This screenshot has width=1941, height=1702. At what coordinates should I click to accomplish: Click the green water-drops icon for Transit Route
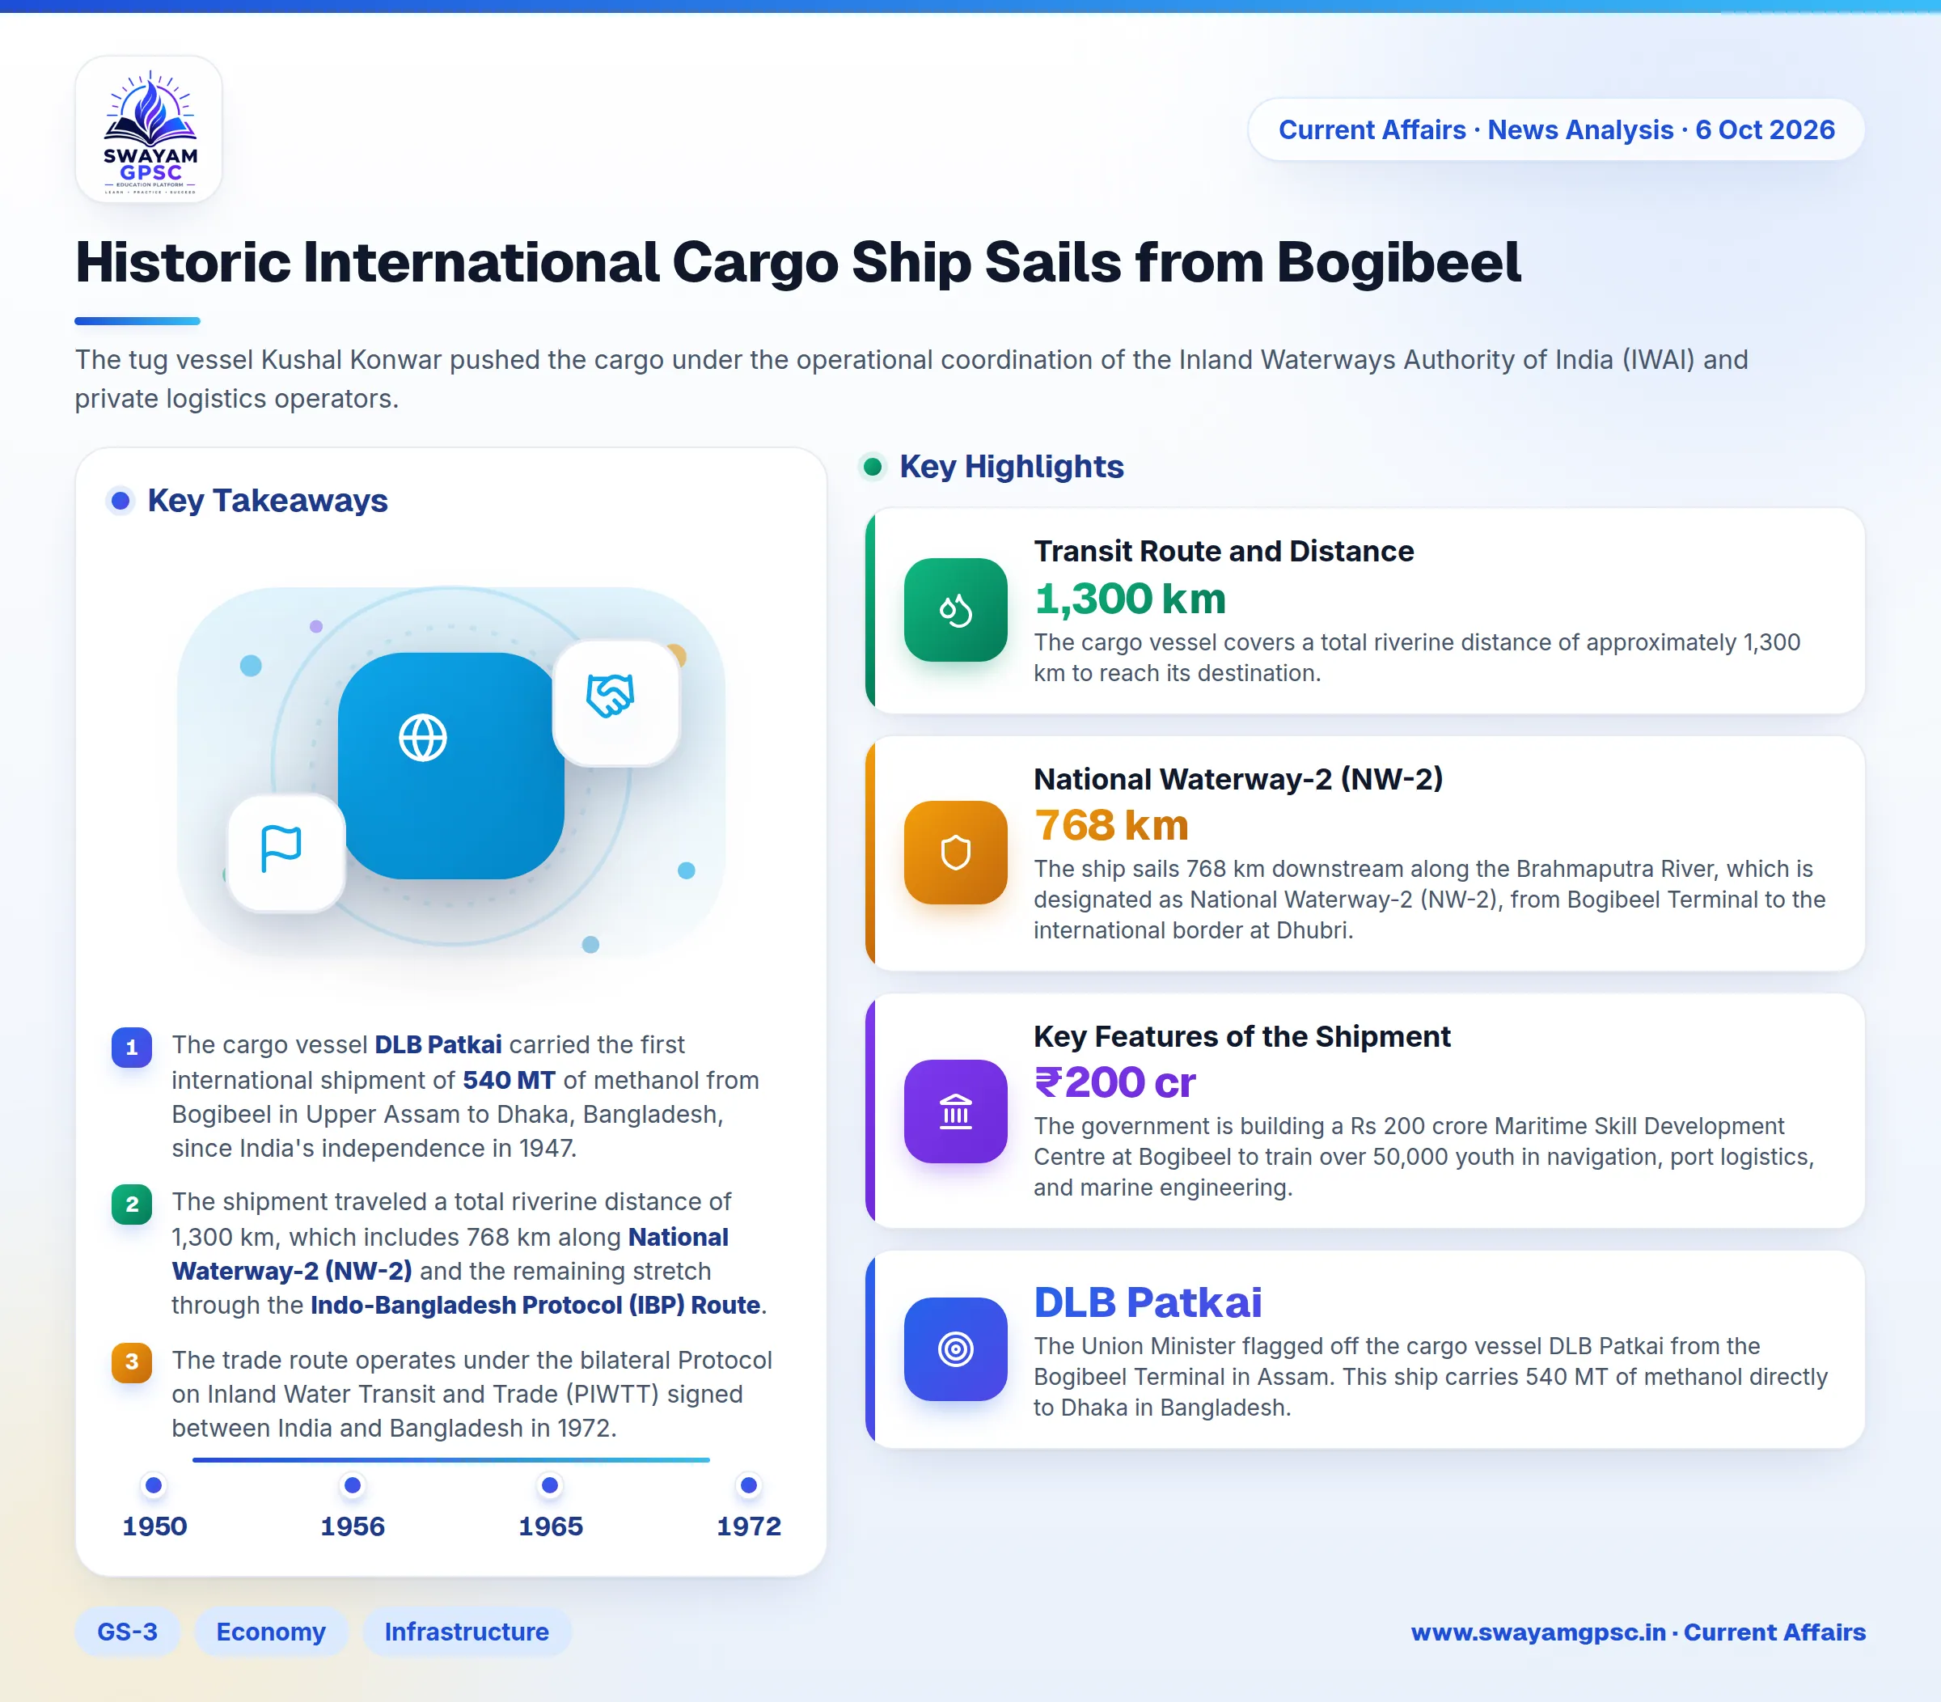click(x=955, y=610)
